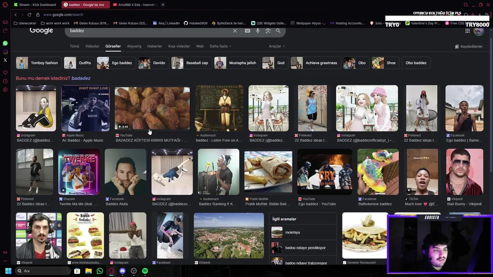Start voice search with the microphone

pyautogui.click(x=258, y=31)
